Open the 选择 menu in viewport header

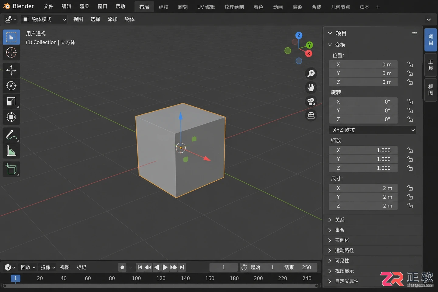[95, 19]
